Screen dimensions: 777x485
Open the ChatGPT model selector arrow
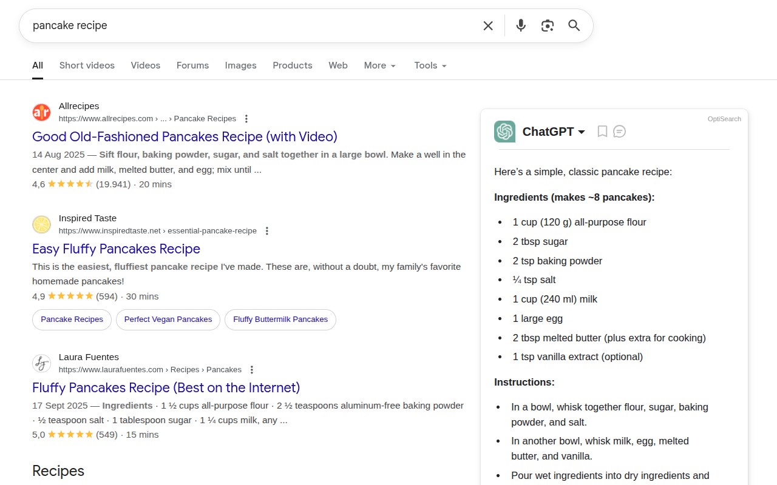pyautogui.click(x=582, y=131)
